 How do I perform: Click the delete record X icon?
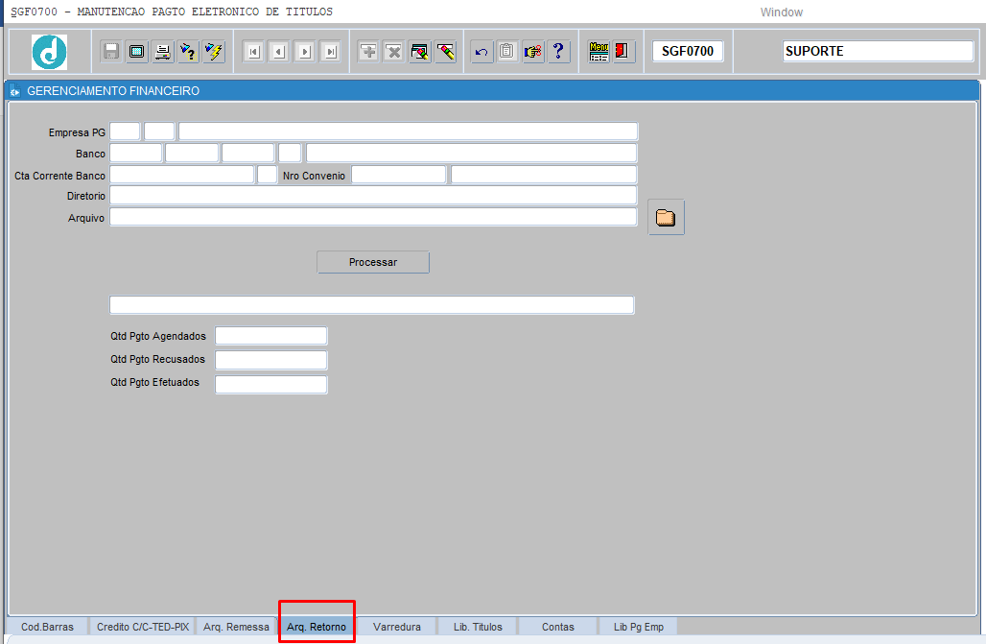coord(394,52)
